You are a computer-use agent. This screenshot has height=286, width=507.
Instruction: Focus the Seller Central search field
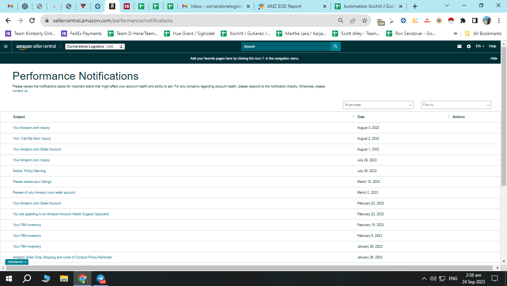pos(286,47)
